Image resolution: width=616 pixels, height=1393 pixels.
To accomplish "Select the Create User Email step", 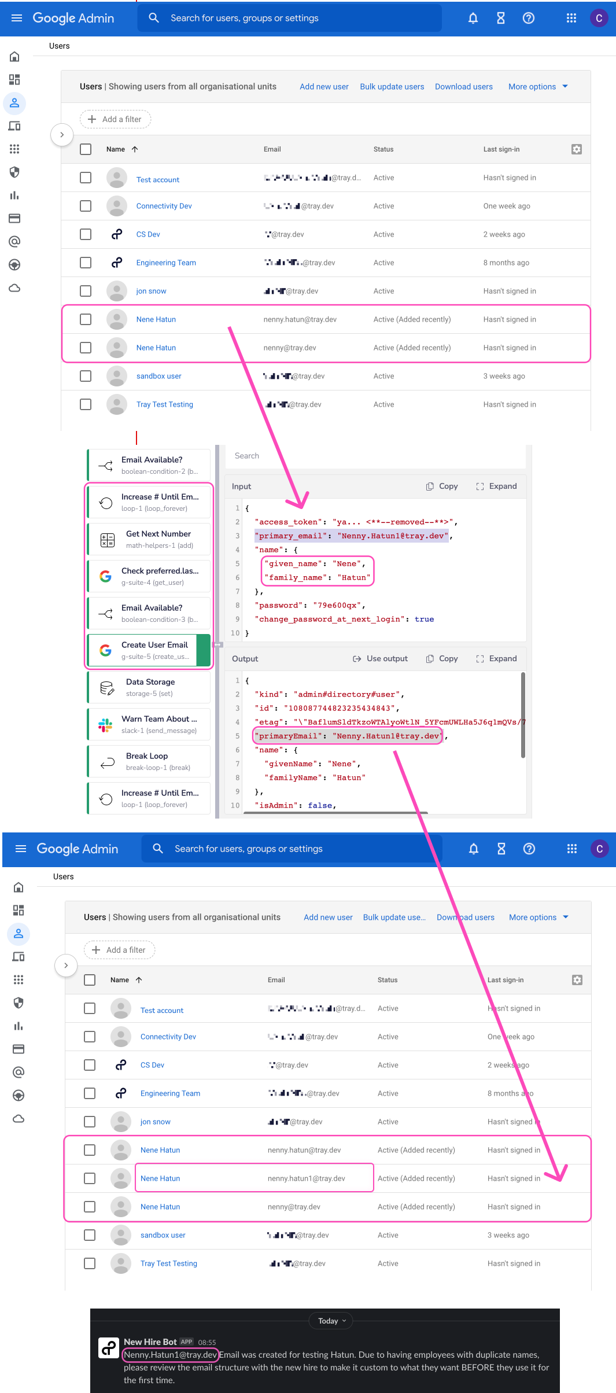I will 149,650.
